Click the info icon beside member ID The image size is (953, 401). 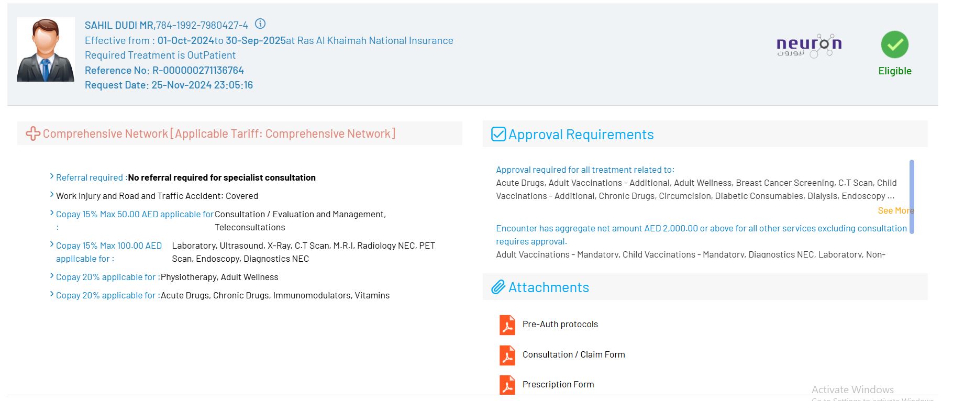[260, 24]
